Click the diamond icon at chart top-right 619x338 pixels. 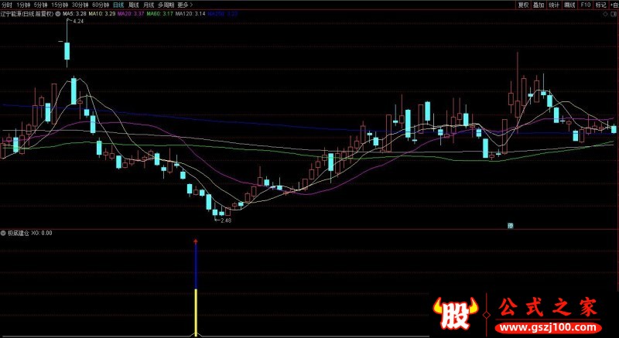pos(606,14)
